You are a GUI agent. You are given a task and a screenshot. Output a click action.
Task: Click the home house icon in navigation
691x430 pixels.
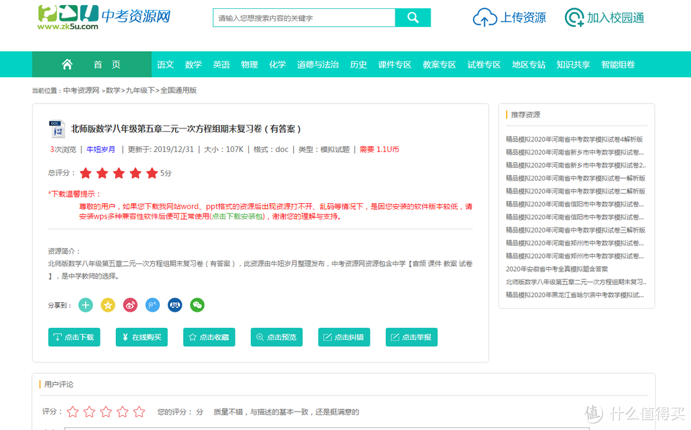pos(67,65)
